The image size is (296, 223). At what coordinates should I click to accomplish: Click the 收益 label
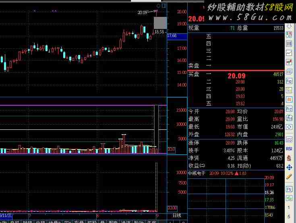(x=197, y=166)
